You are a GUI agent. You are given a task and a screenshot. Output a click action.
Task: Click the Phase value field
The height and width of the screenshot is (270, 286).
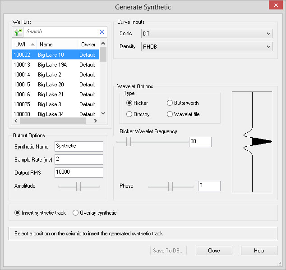209,186
